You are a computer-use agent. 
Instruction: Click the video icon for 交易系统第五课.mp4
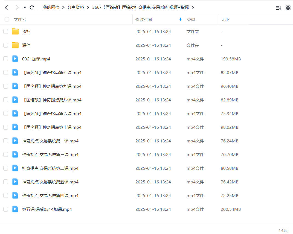[x=15, y=182]
